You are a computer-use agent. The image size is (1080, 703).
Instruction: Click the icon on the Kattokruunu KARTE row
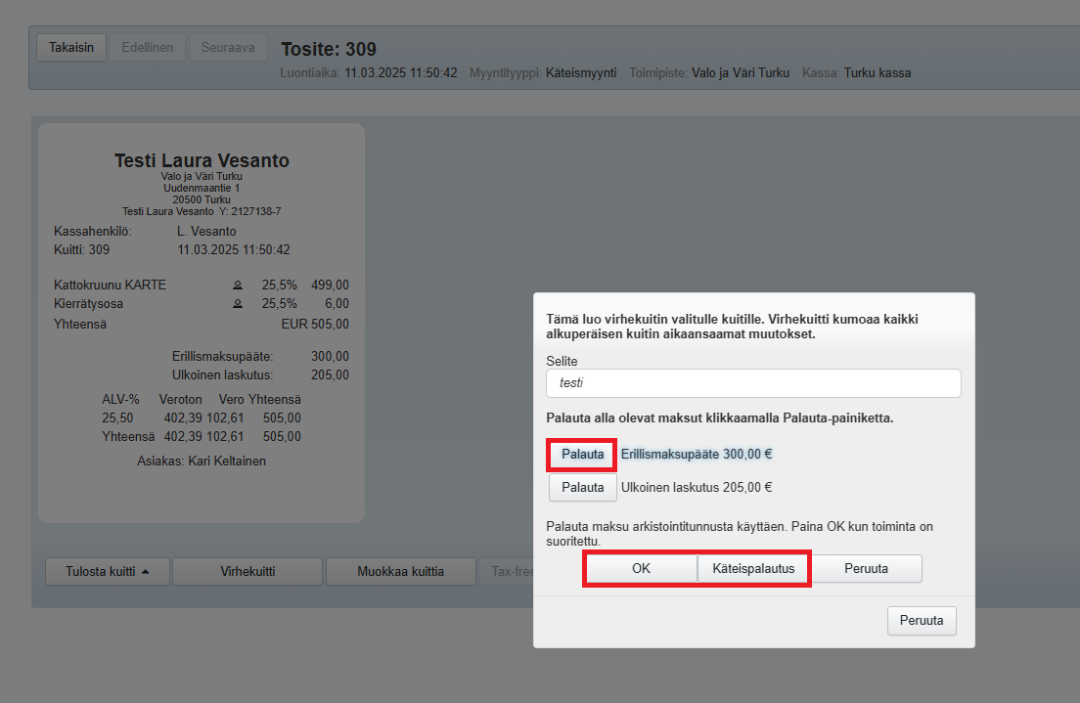point(237,286)
